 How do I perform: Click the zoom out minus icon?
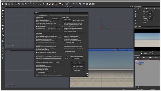(x=77, y=4)
